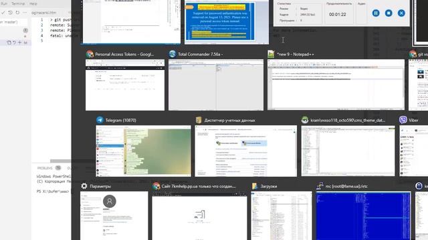The image size is (428, 240).
Task: Click Notepad++ icon beside new 9
Action: [x=271, y=54]
